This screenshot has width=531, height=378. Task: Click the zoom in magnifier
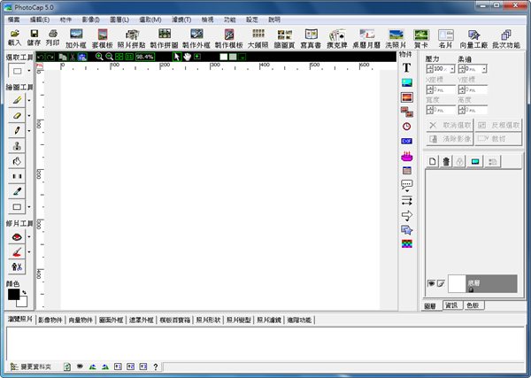[99, 57]
